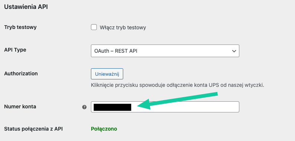Click the Włącz tryb testowy label text
Viewport: 295px width, 141px height.
tap(123, 27)
